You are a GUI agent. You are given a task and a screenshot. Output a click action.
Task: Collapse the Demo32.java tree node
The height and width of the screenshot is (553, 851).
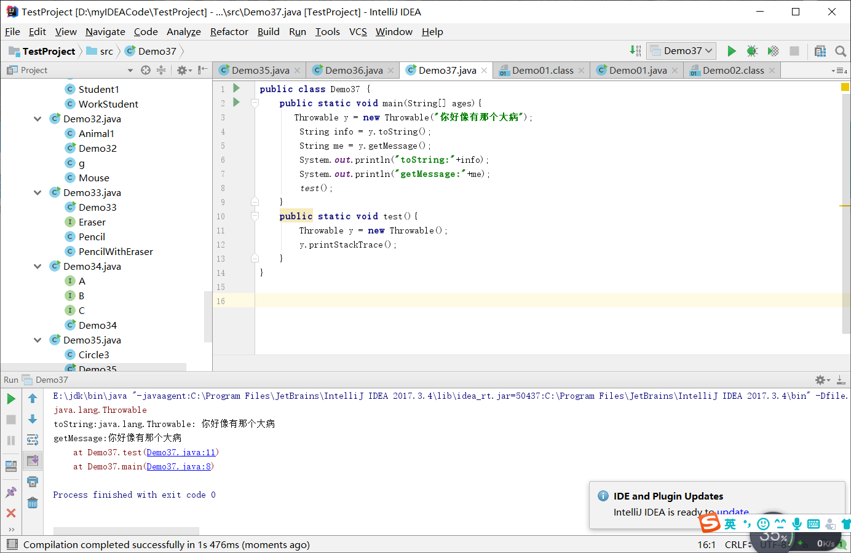pyautogui.click(x=38, y=119)
